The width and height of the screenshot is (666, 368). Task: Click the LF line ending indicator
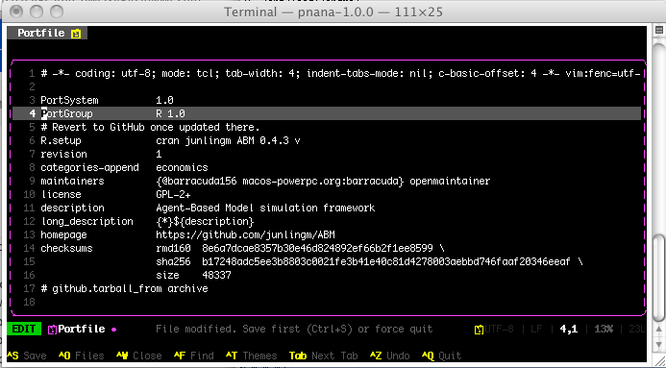pyautogui.click(x=536, y=329)
